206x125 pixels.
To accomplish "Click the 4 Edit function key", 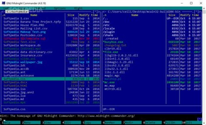I will [x=72, y=122].
